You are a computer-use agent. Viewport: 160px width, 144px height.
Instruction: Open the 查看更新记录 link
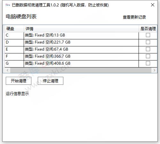(134, 17)
